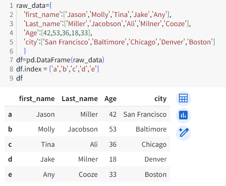
Task: Click row index label c
Action: click(10, 145)
